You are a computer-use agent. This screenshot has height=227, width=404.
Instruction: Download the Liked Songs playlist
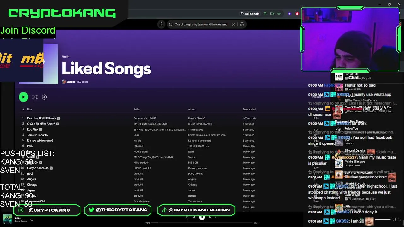tap(44, 97)
